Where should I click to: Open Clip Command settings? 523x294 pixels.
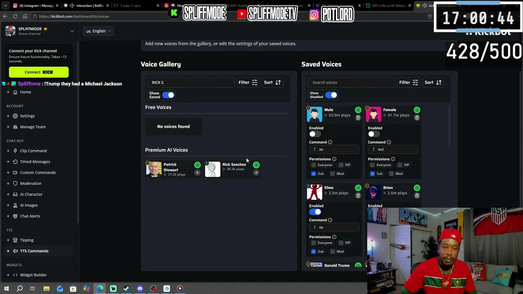pyautogui.click(x=33, y=151)
